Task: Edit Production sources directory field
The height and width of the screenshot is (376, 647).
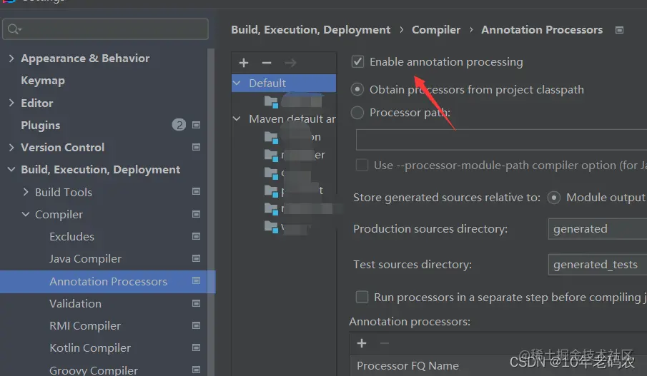Action: (x=598, y=229)
